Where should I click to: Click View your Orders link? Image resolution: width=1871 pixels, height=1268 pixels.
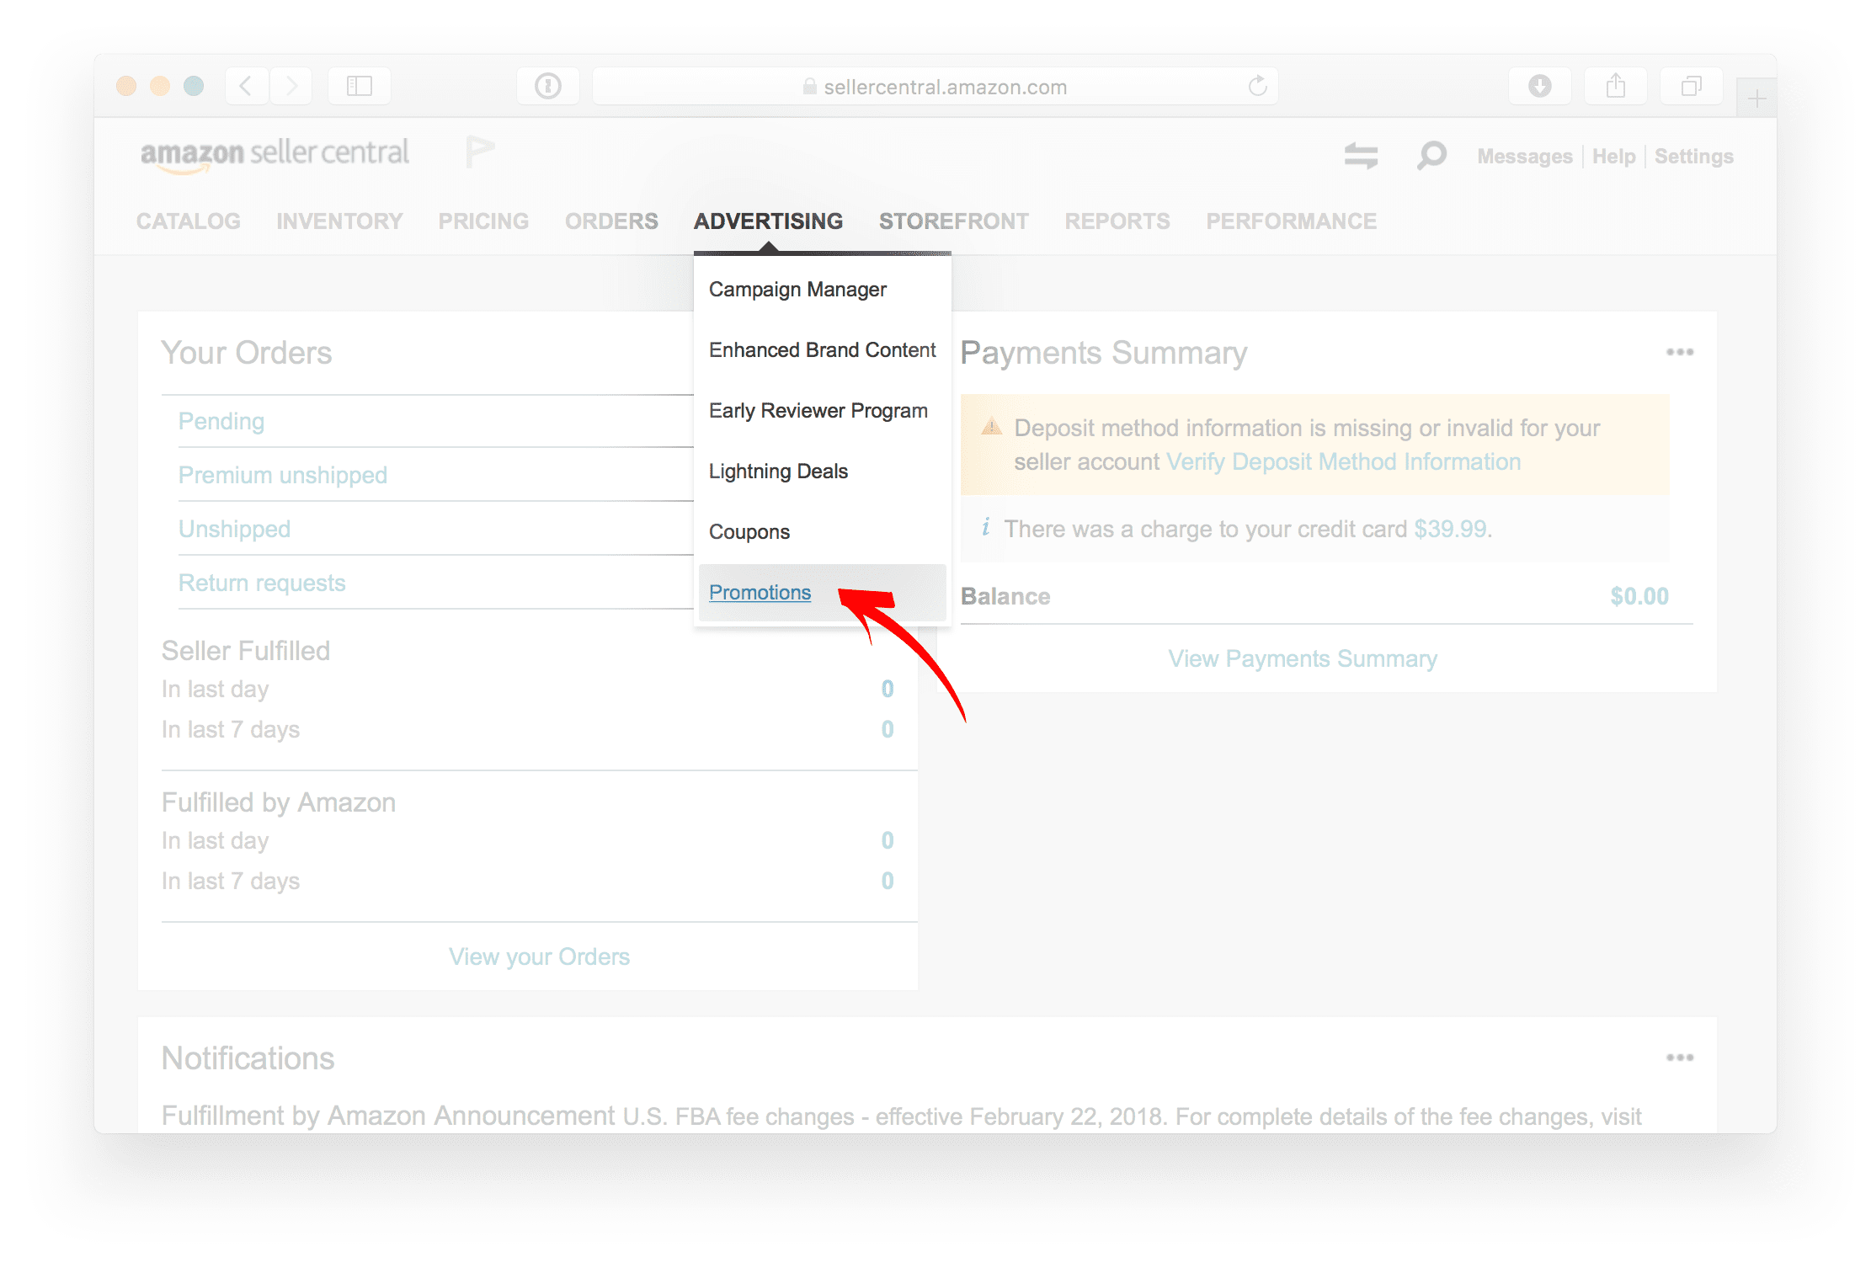click(x=539, y=956)
